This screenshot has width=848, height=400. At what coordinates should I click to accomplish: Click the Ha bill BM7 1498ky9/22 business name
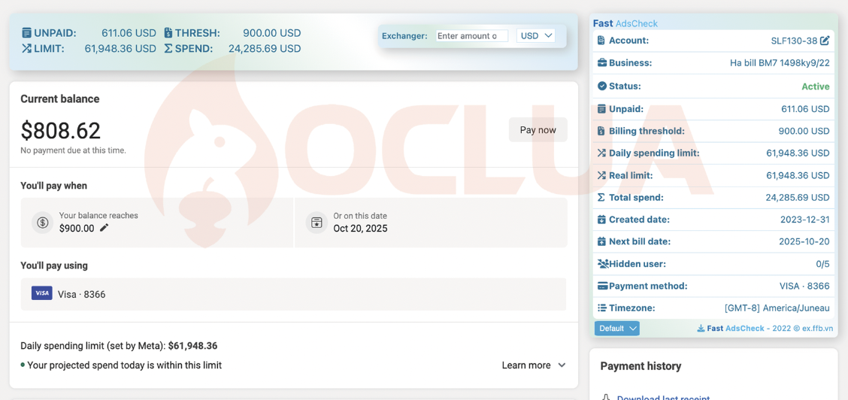coord(780,62)
